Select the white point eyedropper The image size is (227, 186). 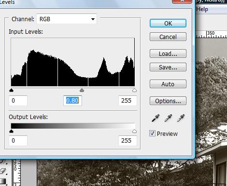(x=181, y=118)
